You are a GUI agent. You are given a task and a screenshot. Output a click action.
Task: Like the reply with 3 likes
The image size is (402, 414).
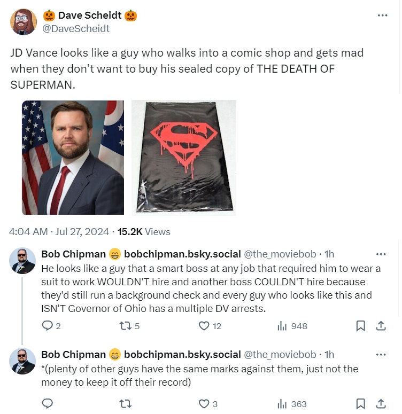tap(204, 404)
